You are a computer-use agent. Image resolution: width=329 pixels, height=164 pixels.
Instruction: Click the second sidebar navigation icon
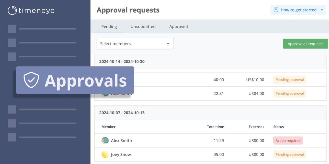(12, 42)
